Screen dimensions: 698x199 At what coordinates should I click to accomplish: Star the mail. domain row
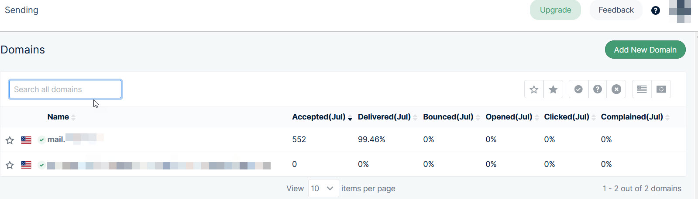pos(10,140)
